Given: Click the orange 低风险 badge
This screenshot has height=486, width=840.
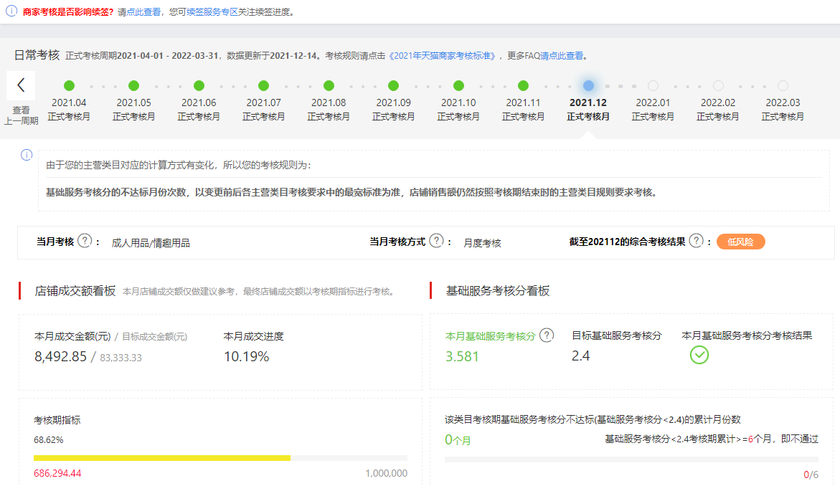Looking at the screenshot, I should click(x=740, y=242).
